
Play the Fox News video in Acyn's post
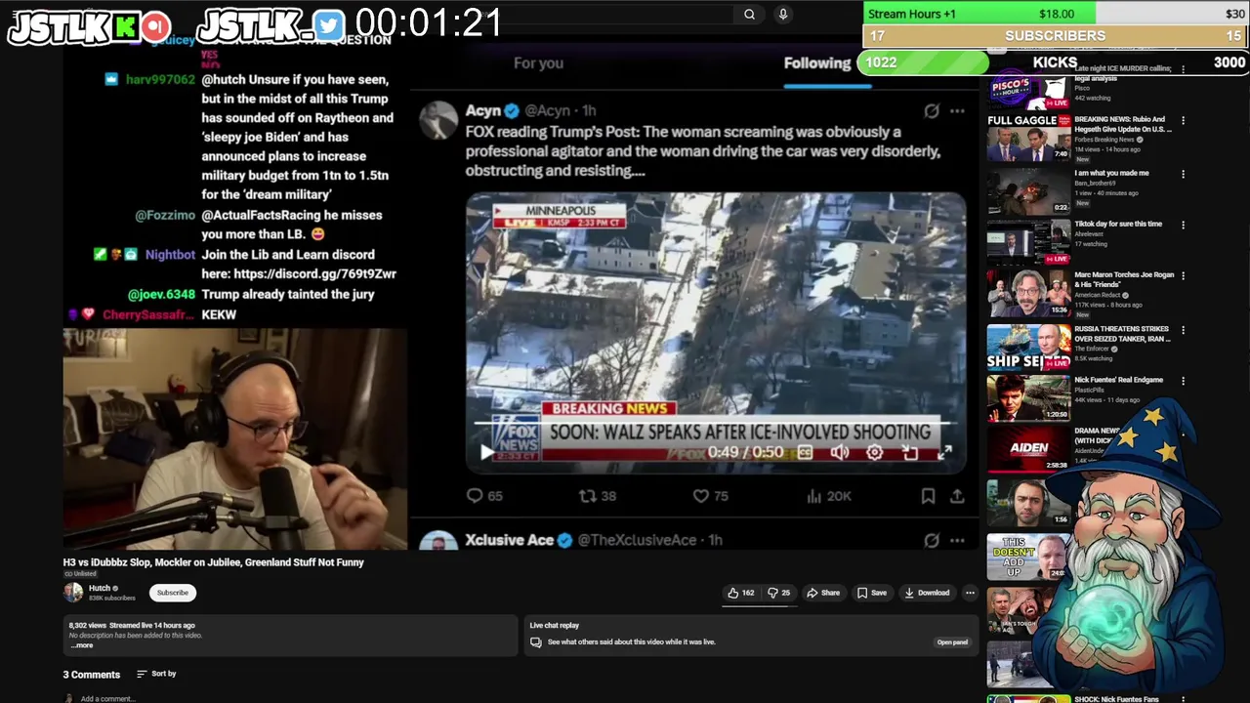tap(486, 452)
